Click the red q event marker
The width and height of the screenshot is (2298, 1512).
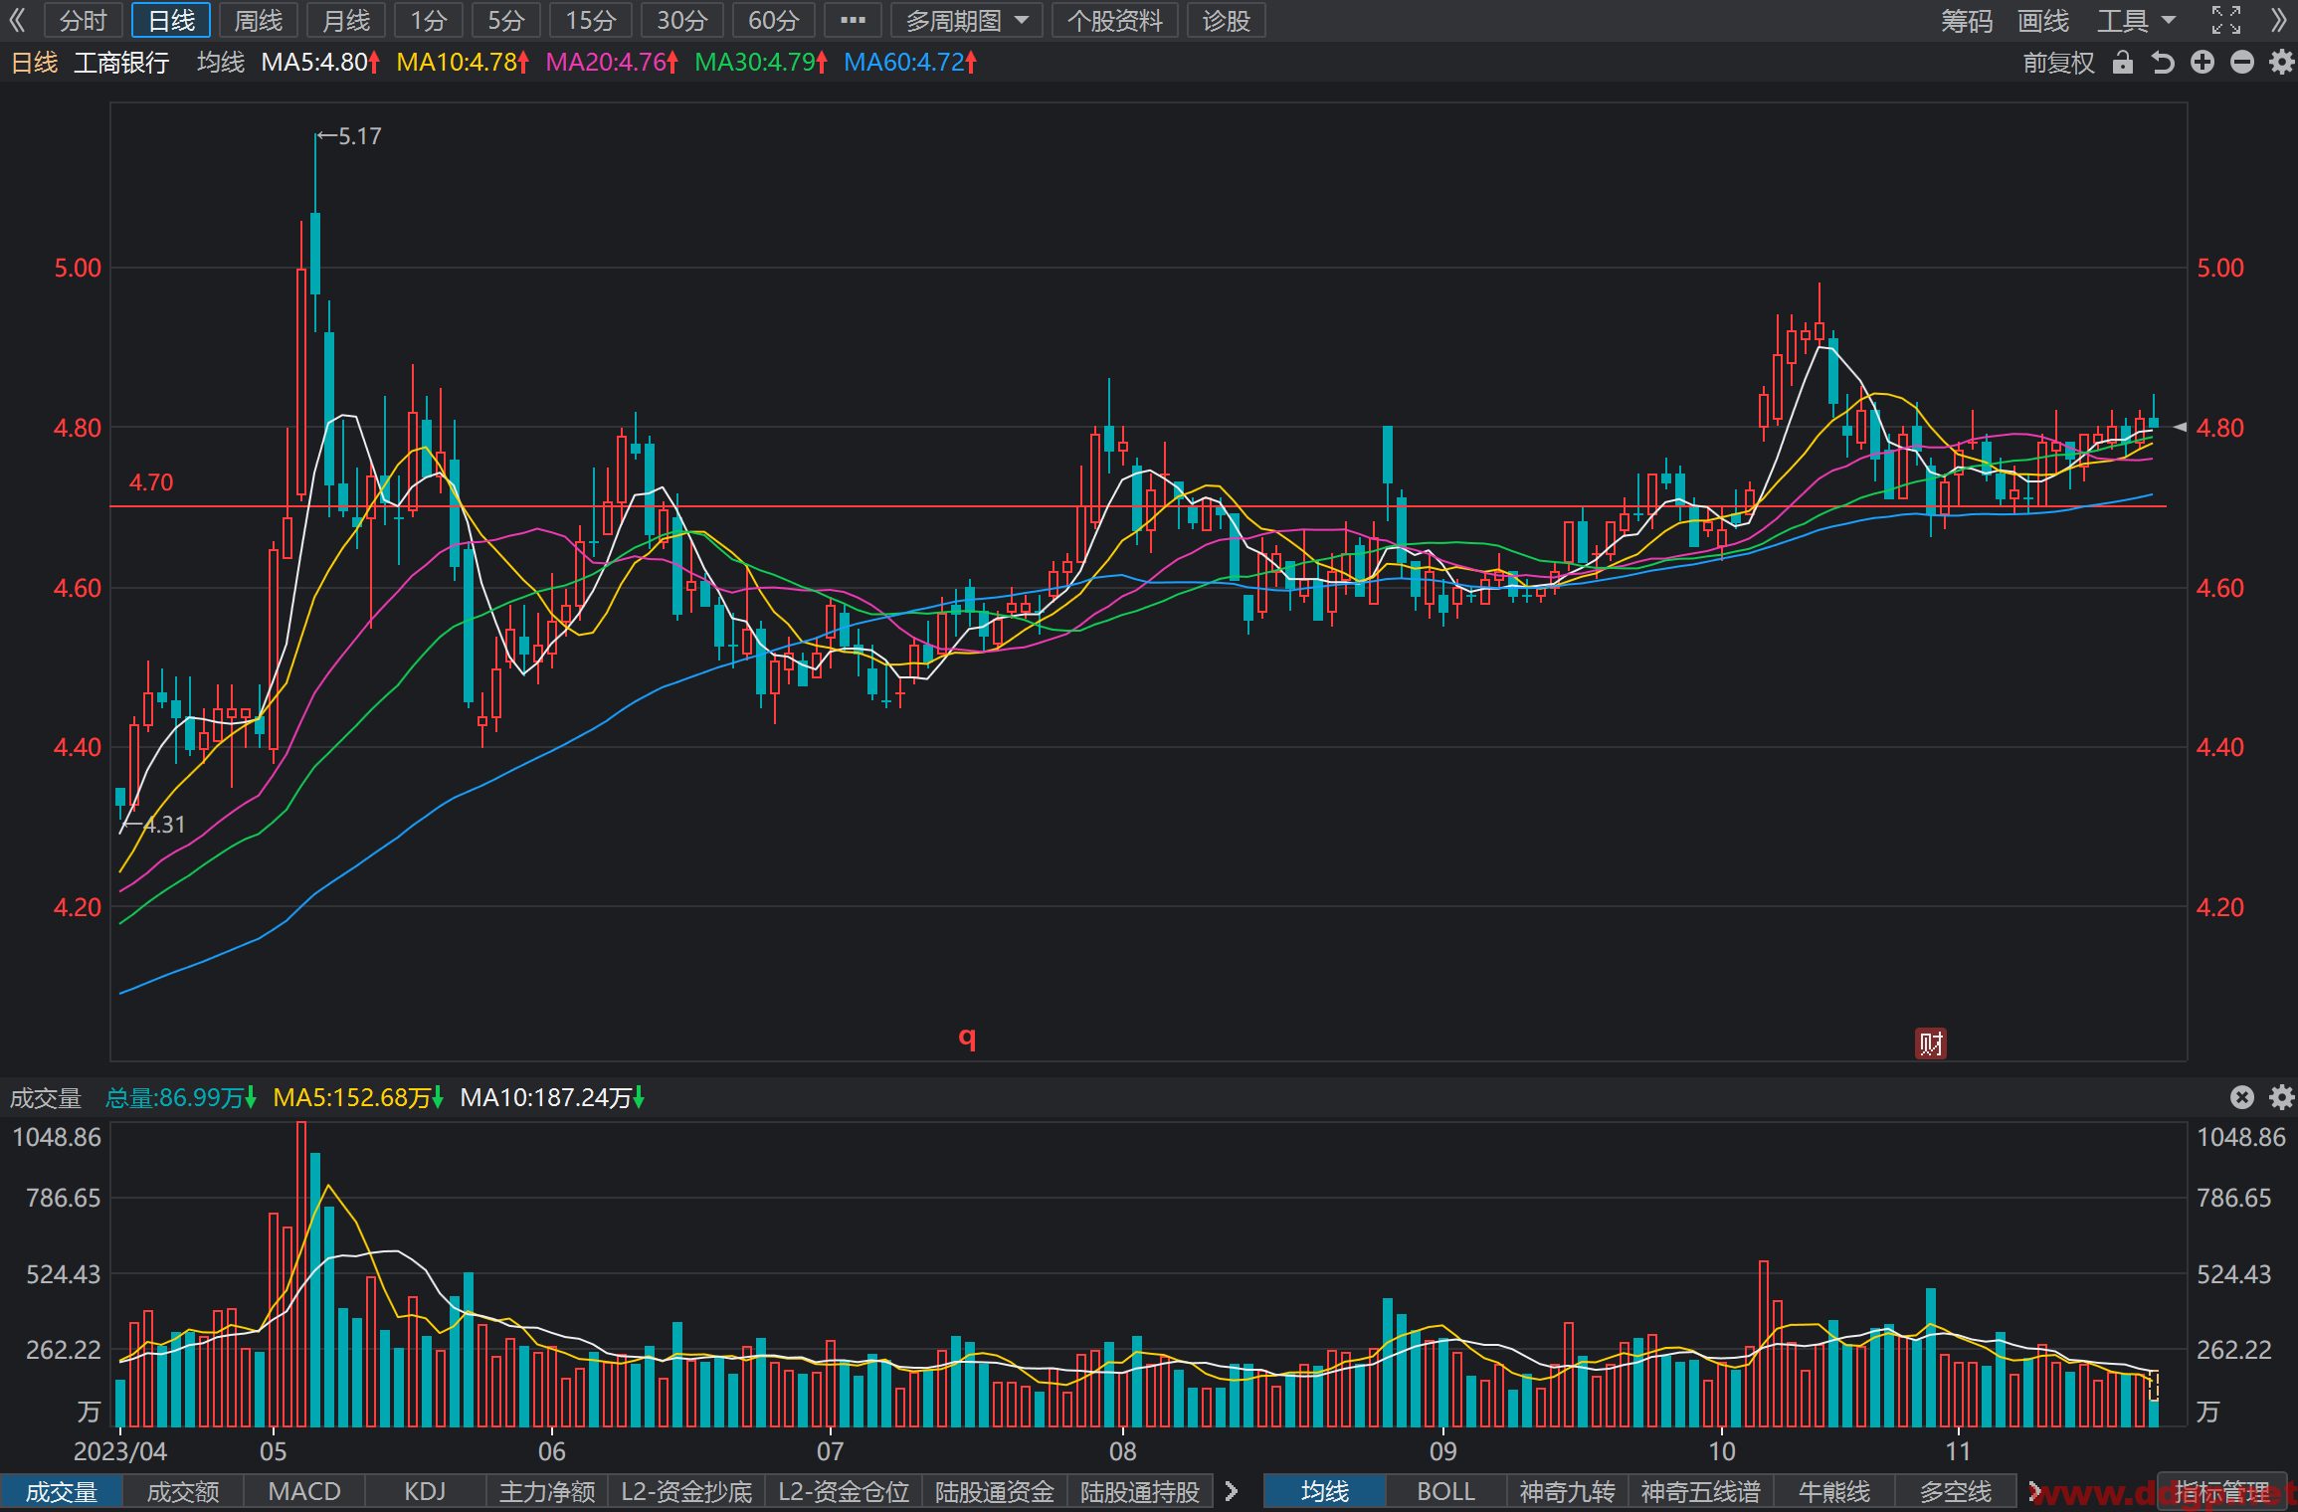[967, 1039]
